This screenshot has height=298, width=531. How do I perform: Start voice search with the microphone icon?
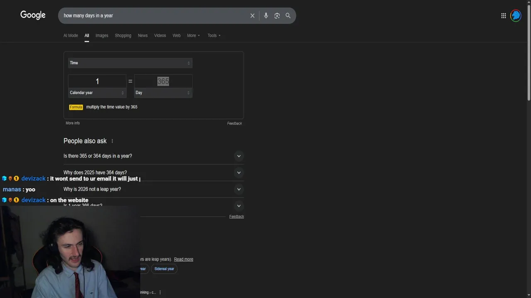[x=266, y=16]
